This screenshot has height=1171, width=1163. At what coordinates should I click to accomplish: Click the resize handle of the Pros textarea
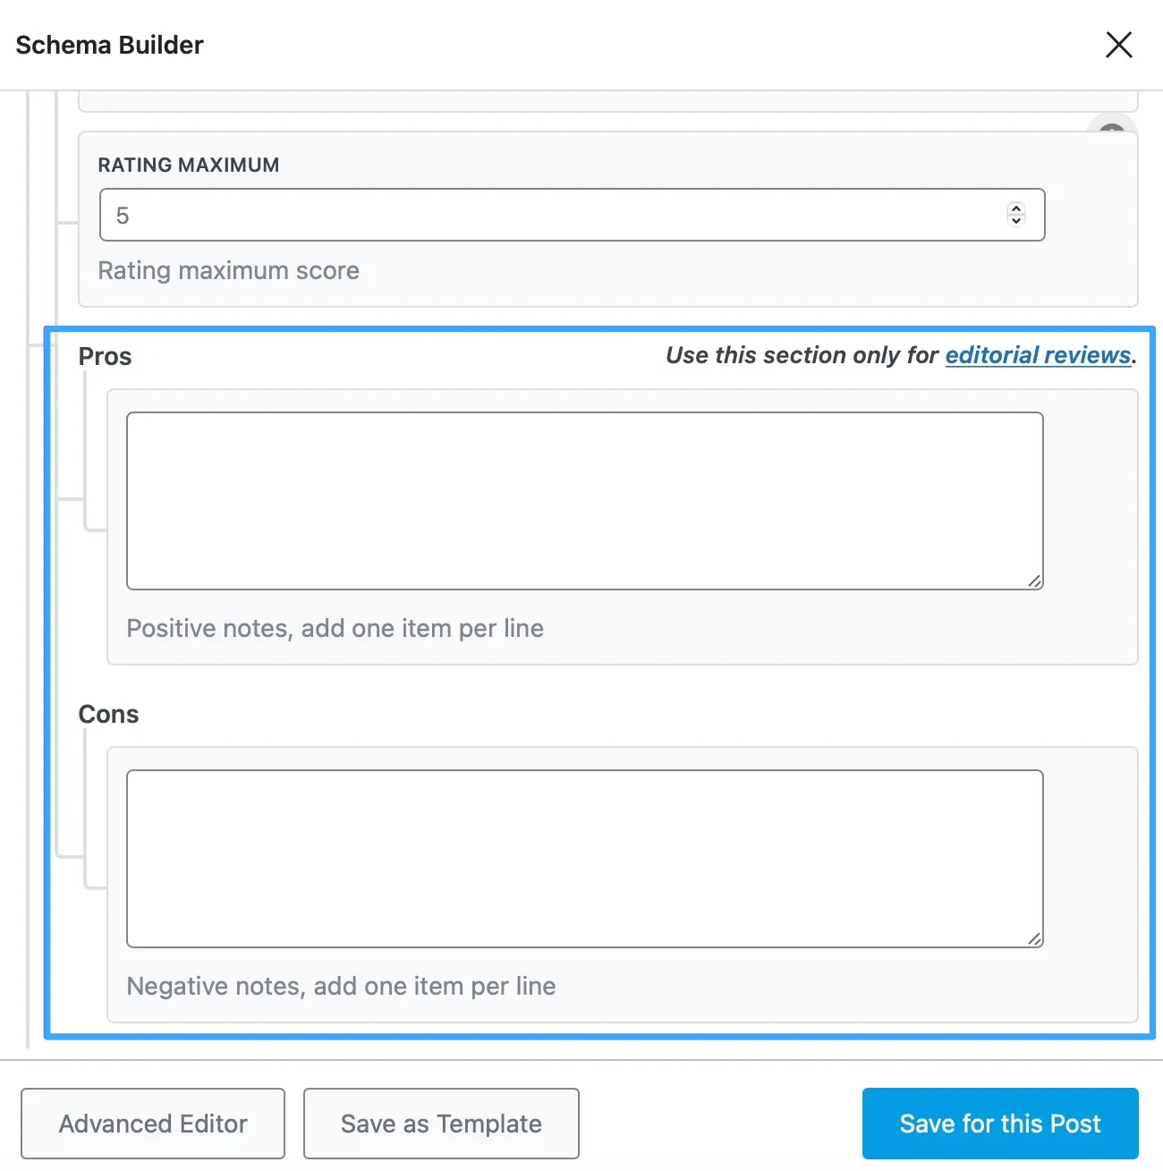click(1034, 581)
